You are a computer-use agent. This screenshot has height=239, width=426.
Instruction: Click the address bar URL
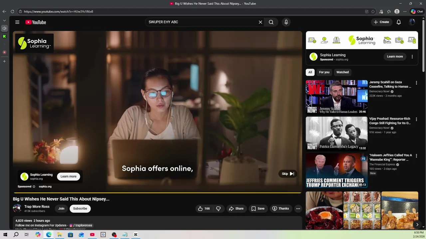click(59, 12)
